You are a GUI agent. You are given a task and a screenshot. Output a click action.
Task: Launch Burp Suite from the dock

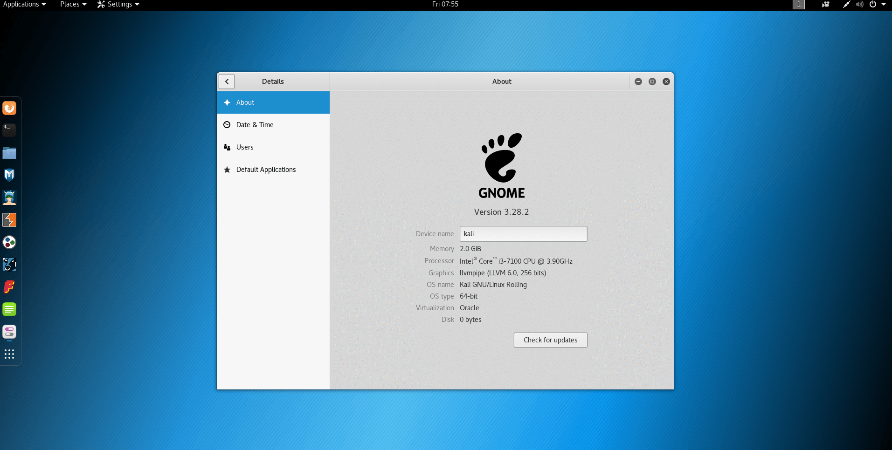(x=9, y=220)
